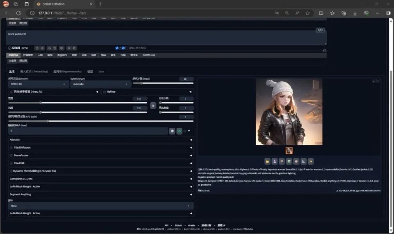The image size is (394, 234).
Task: Click the translate icon in address bar
Action: [277, 13]
